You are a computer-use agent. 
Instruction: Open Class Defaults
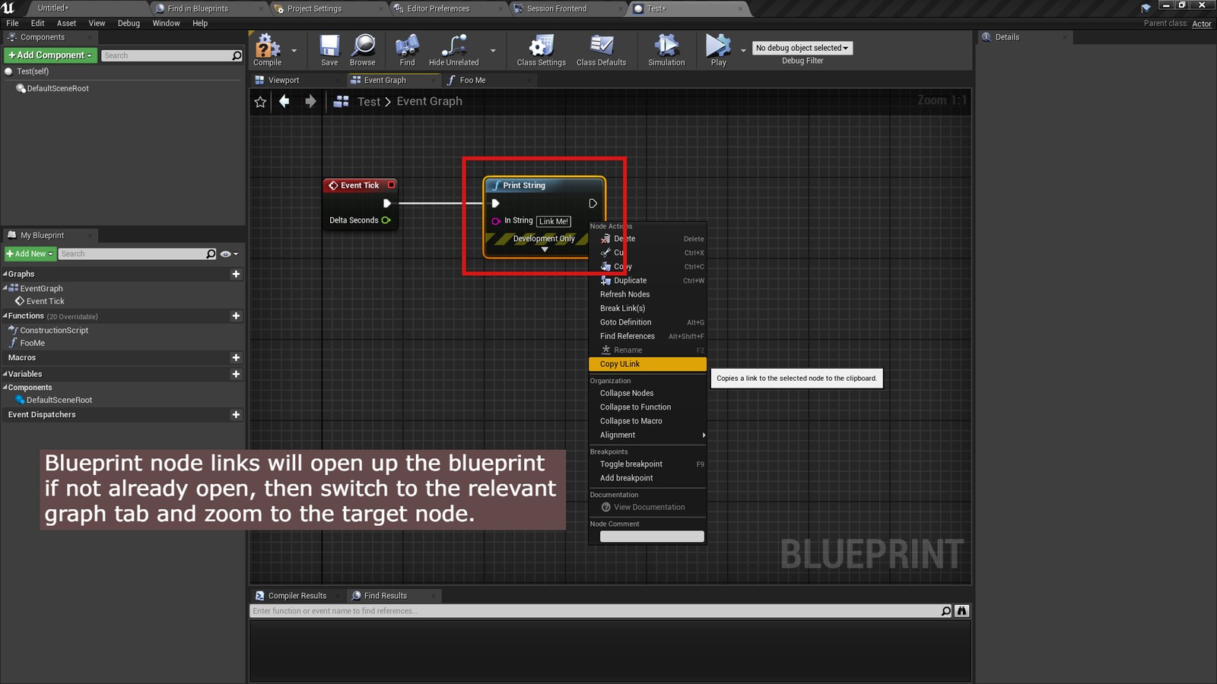point(601,50)
